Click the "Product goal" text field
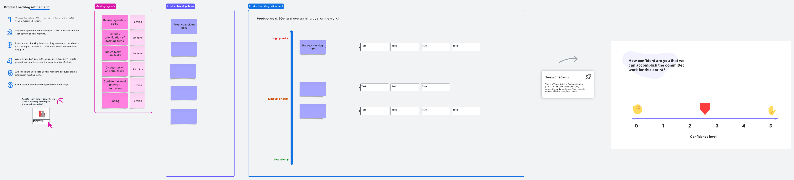The image size is (794, 180). point(298,19)
